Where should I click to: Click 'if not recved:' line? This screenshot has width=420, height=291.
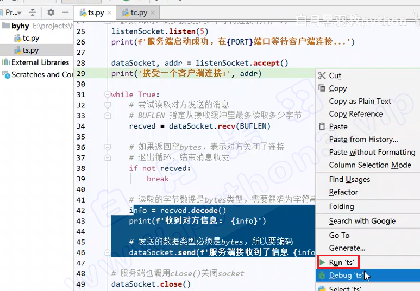160,168
